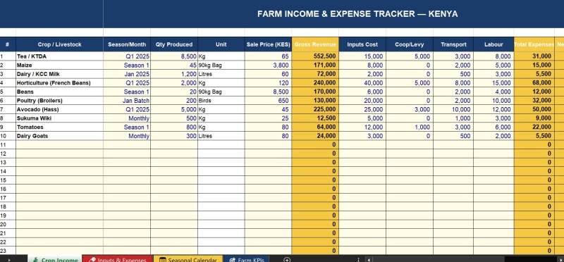Image resolution: width=564 pixels, height=262 pixels.
Task: Select the Maize crop cell
Action: (59, 65)
